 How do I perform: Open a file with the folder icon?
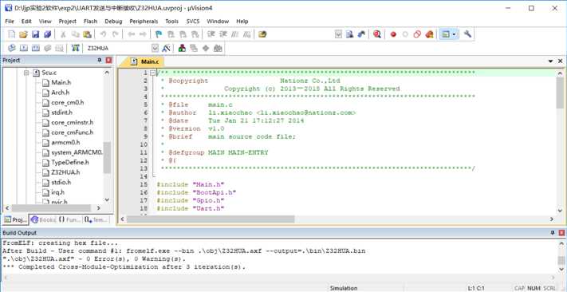[x=23, y=34]
